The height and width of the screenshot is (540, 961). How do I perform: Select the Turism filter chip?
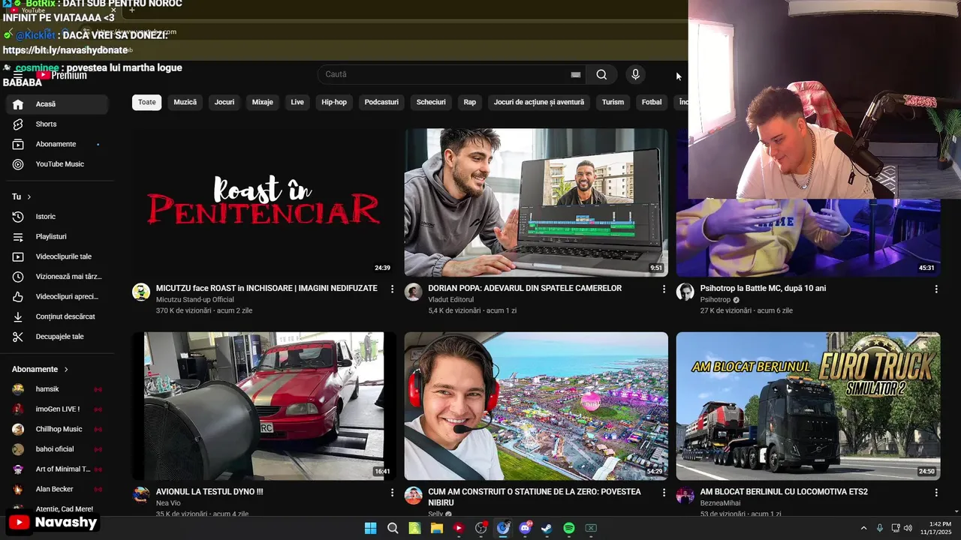coord(613,102)
